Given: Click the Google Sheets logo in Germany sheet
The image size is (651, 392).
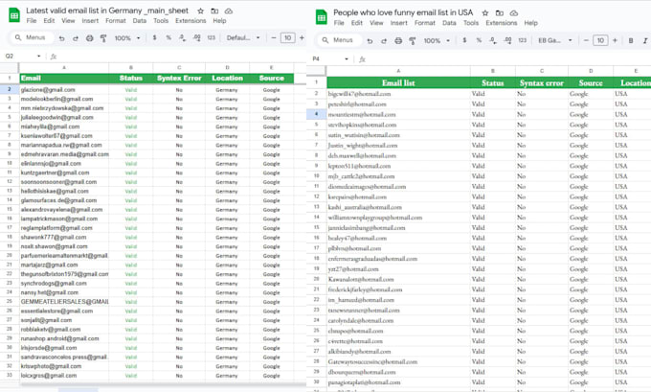Looking at the screenshot, I should [x=14, y=15].
